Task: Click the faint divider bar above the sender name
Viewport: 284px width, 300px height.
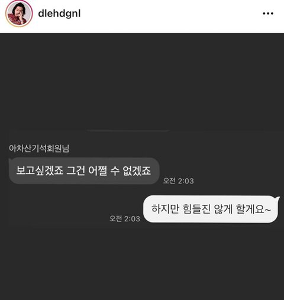Action: click(x=128, y=130)
